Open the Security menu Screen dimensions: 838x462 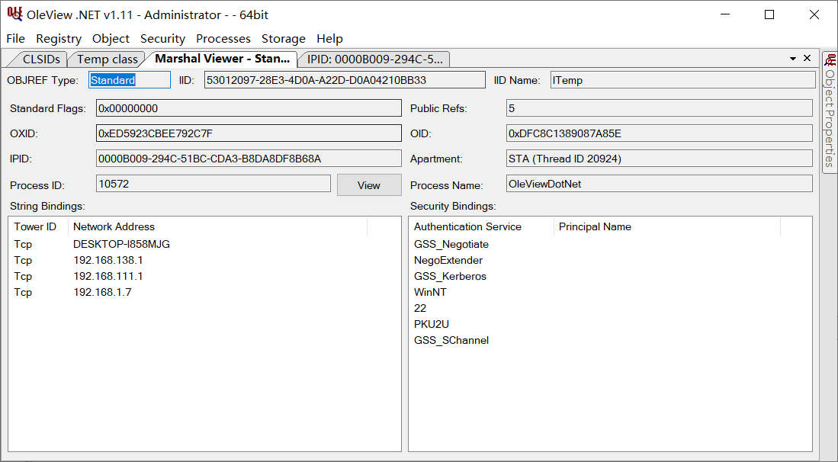click(162, 38)
